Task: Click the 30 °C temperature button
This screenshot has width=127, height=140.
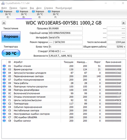Action: tap(11, 53)
